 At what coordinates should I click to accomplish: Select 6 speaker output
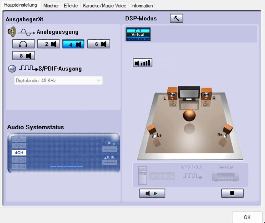point(99,44)
